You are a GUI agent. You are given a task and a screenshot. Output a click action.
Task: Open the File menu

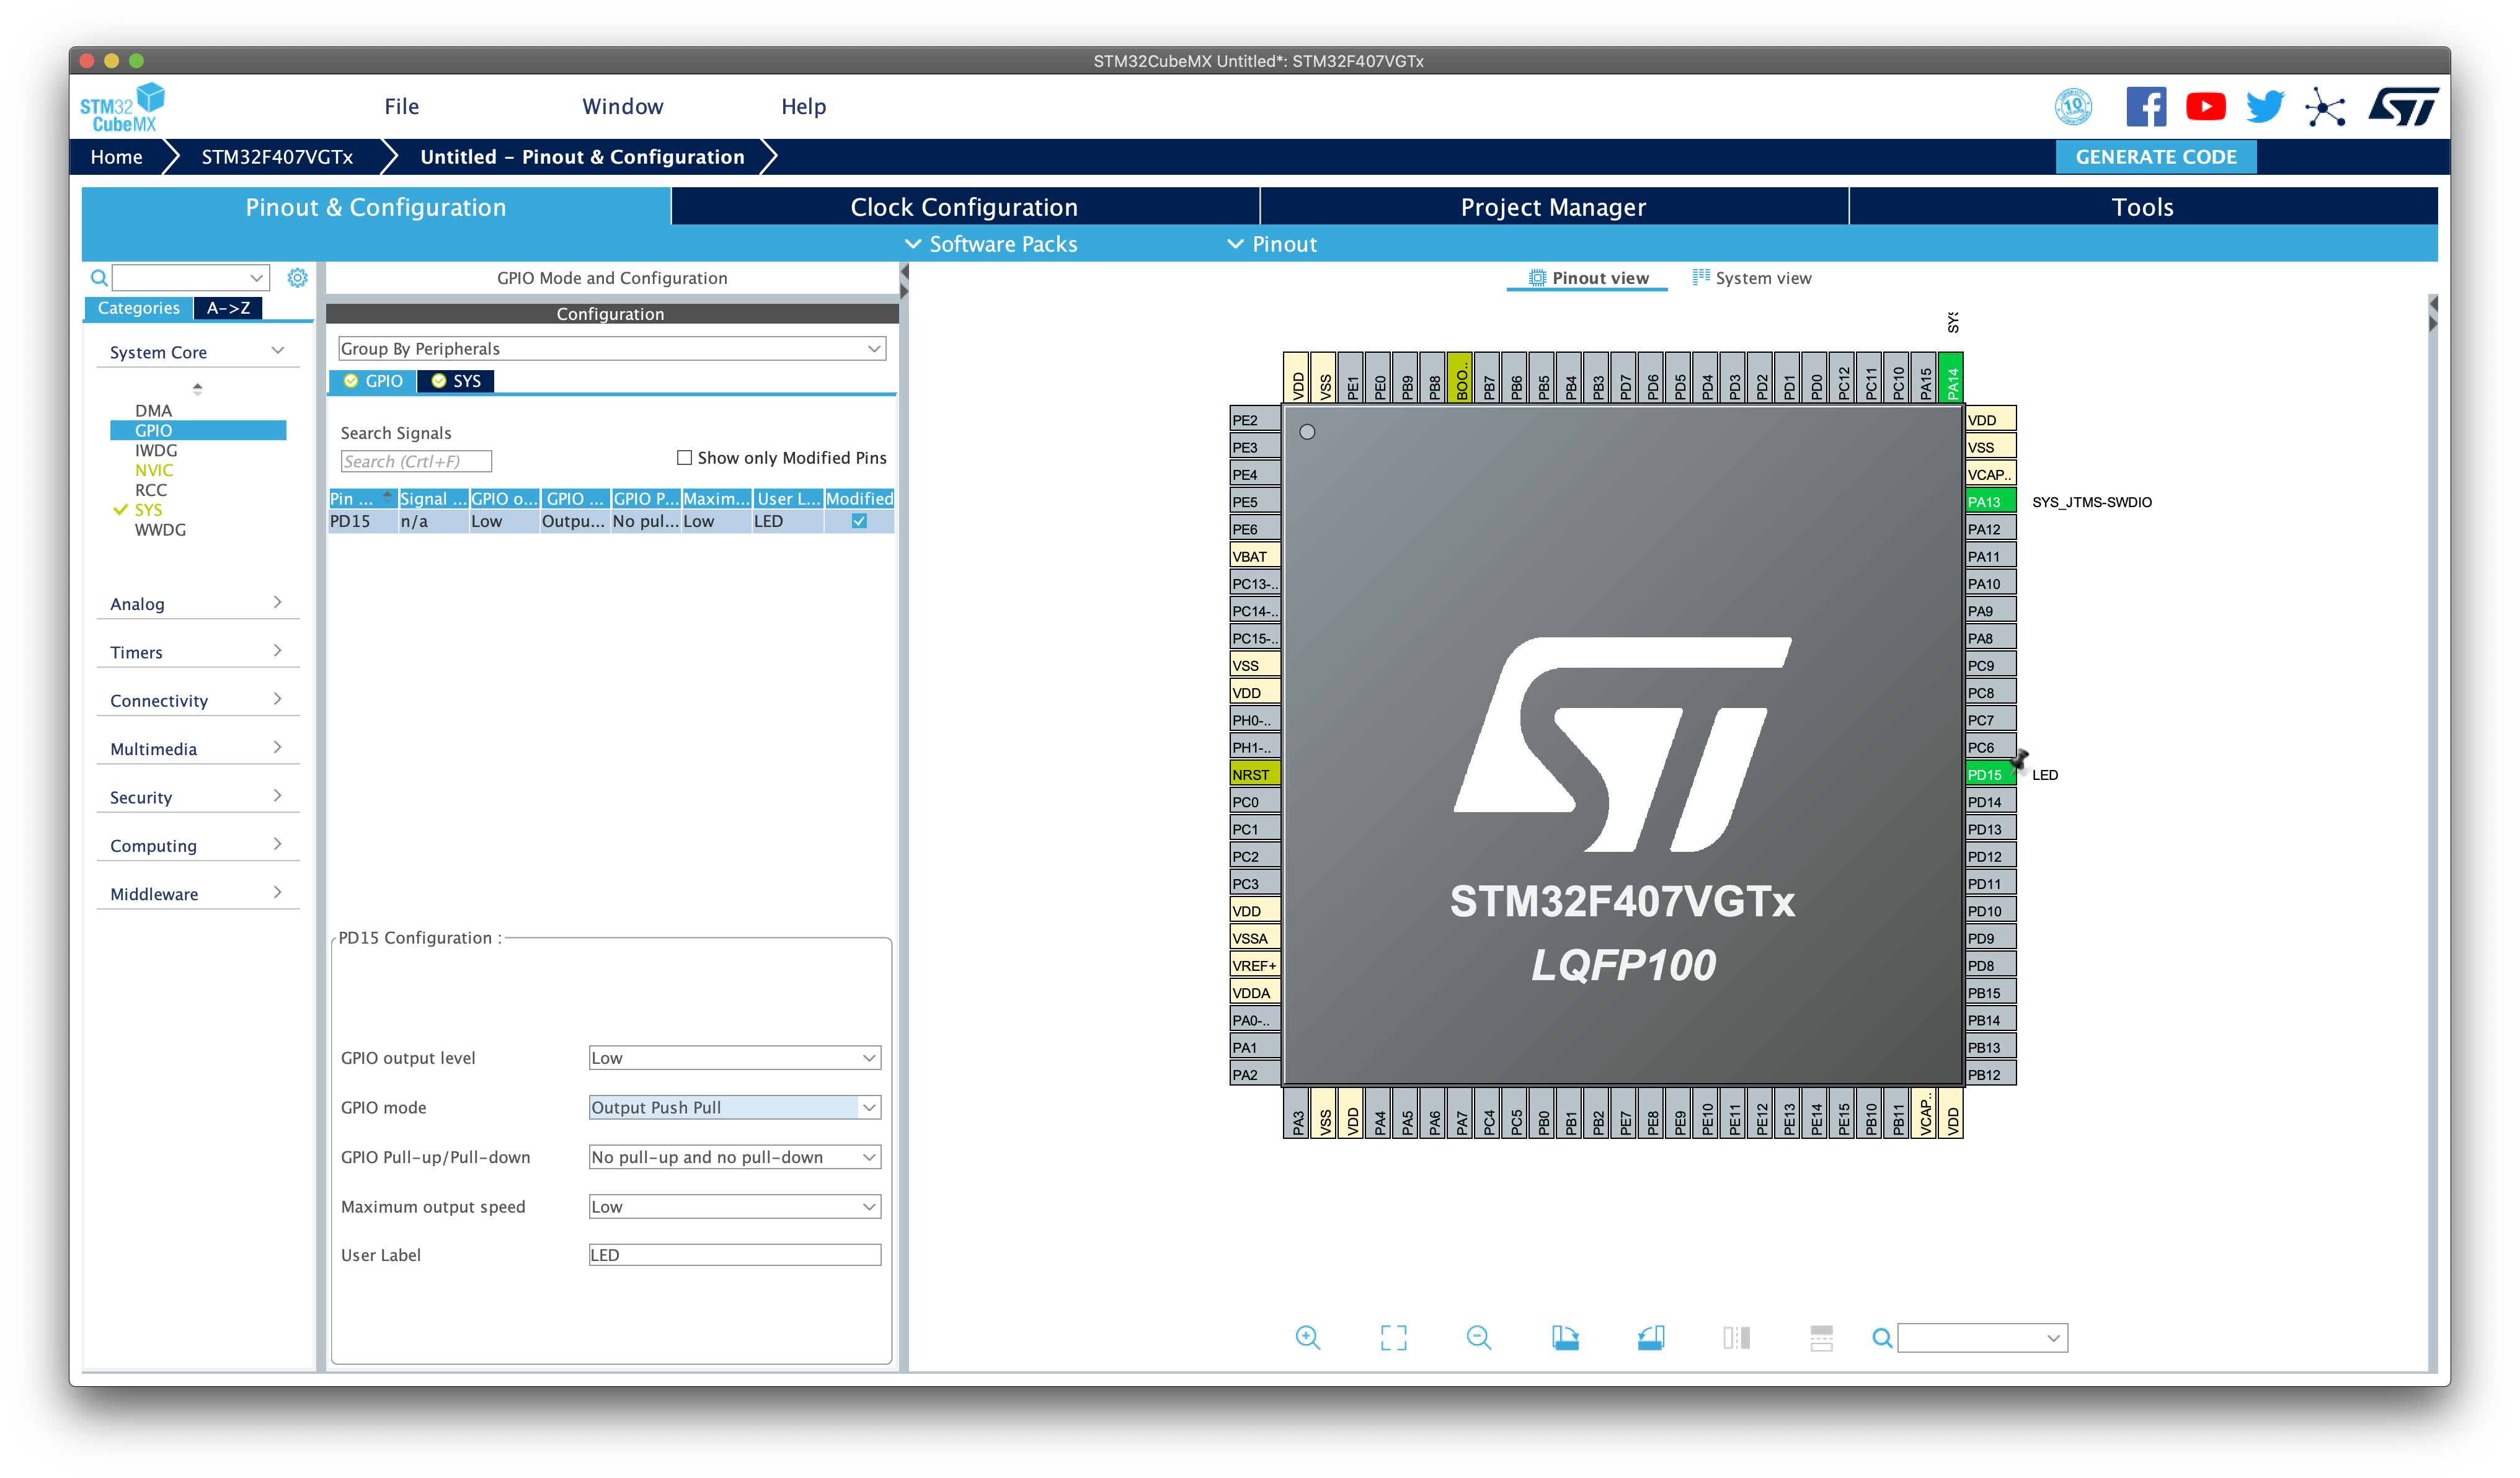[x=401, y=107]
